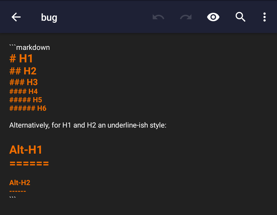Image resolution: width=277 pixels, height=215 pixels.
Task: Tap the ### H3 heading text
Action: [x=23, y=82]
